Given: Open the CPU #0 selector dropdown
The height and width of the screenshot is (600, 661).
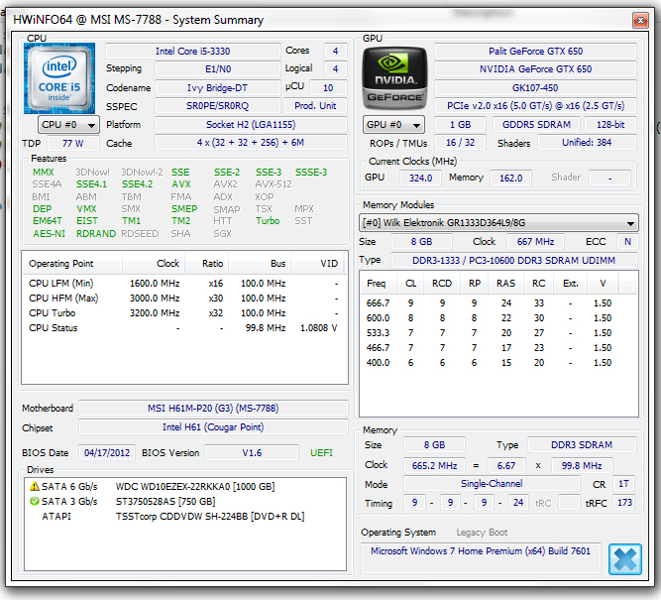Looking at the screenshot, I should pyautogui.click(x=68, y=125).
